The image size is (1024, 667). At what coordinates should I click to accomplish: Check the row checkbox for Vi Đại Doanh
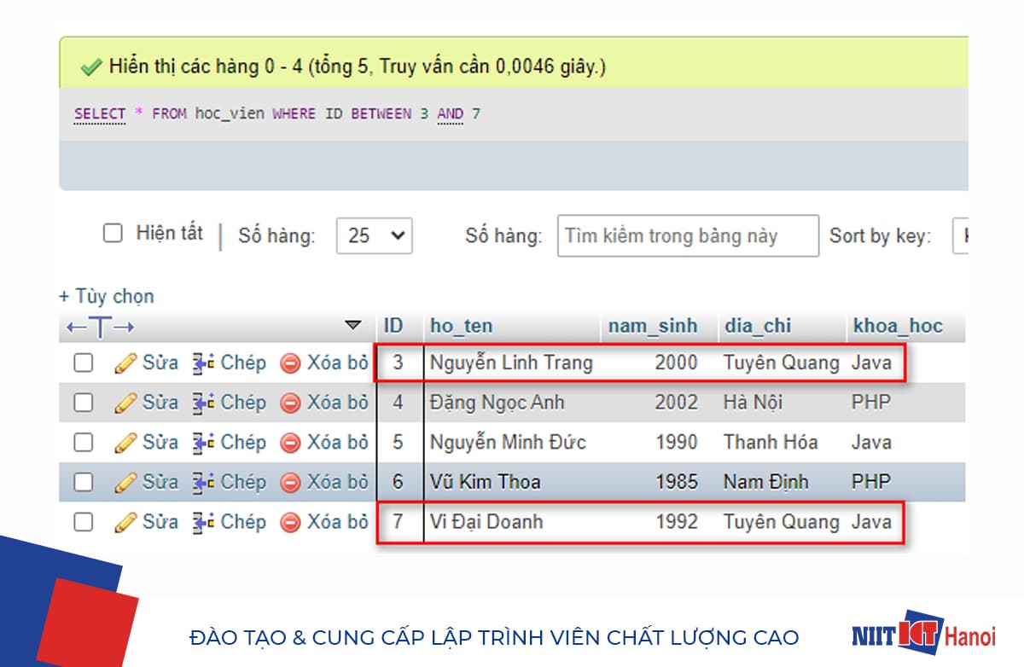coord(83,521)
